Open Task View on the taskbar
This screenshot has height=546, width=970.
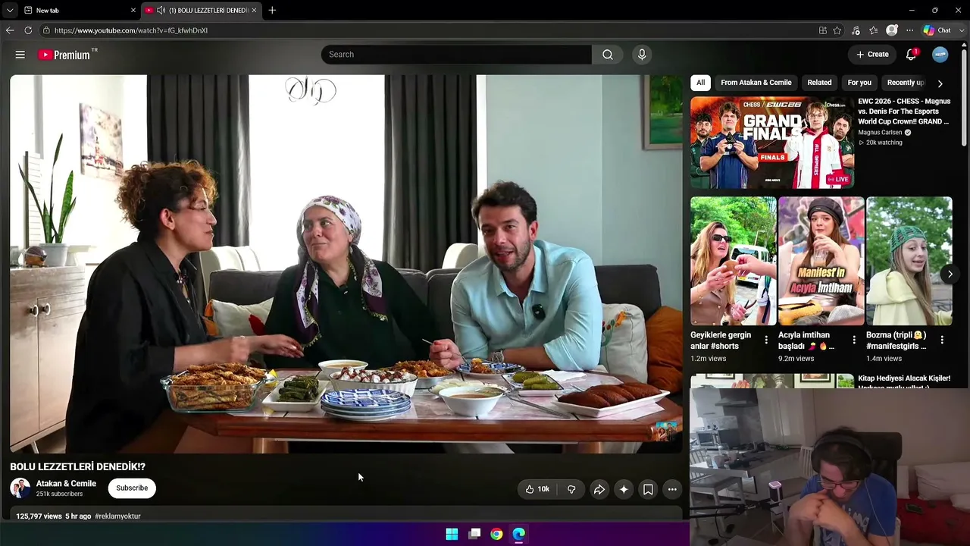(x=474, y=534)
